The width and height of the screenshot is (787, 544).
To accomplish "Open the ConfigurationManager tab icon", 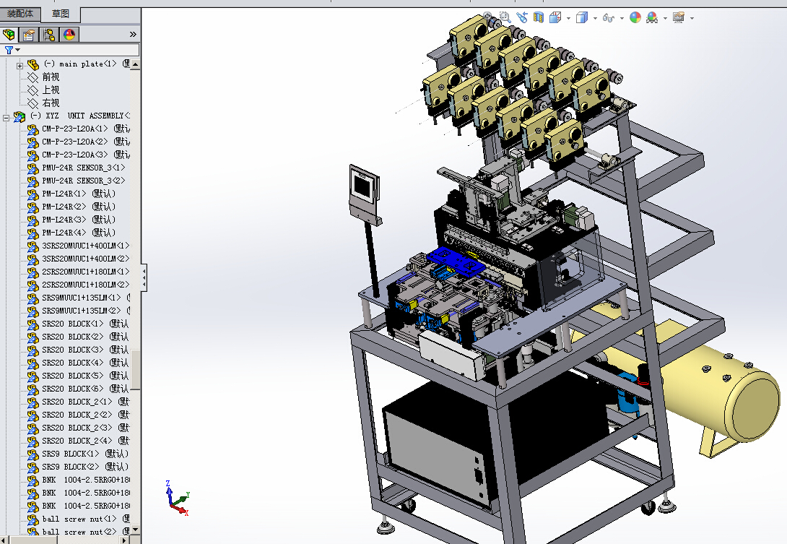I will [x=49, y=34].
